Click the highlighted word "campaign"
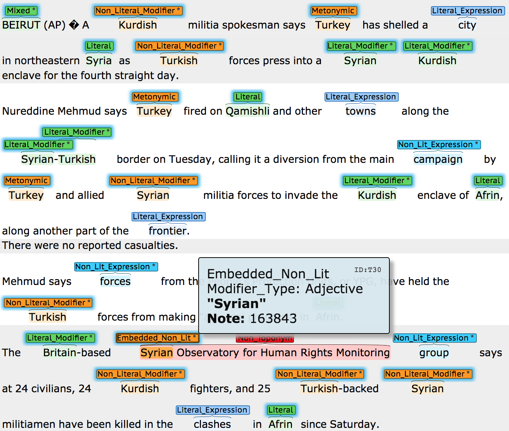The height and width of the screenshot is (431, 509). click(438, 159)
